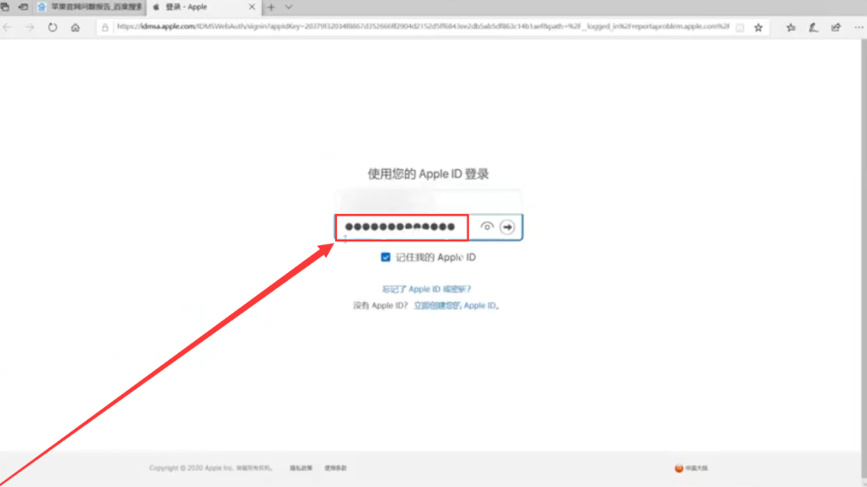Screen dimensions: 867x487
Task: Click the page vertical scrollbar
Action: click(x=863, y=260)
